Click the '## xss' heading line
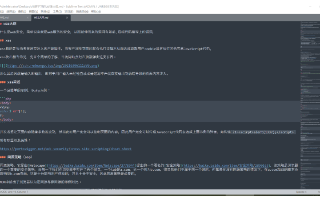 click(6, 40)
